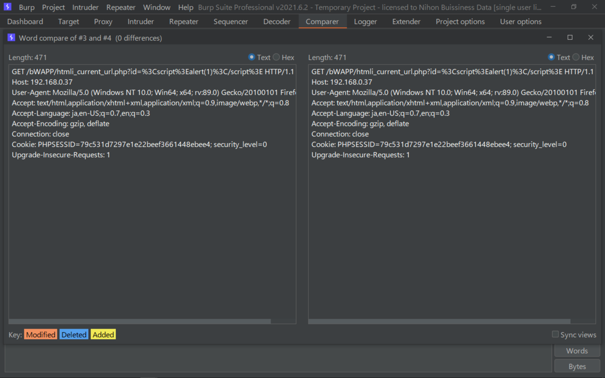Click the left pane Length: 471 label
This screenshot has width=605, height=378.
point(28,57)
